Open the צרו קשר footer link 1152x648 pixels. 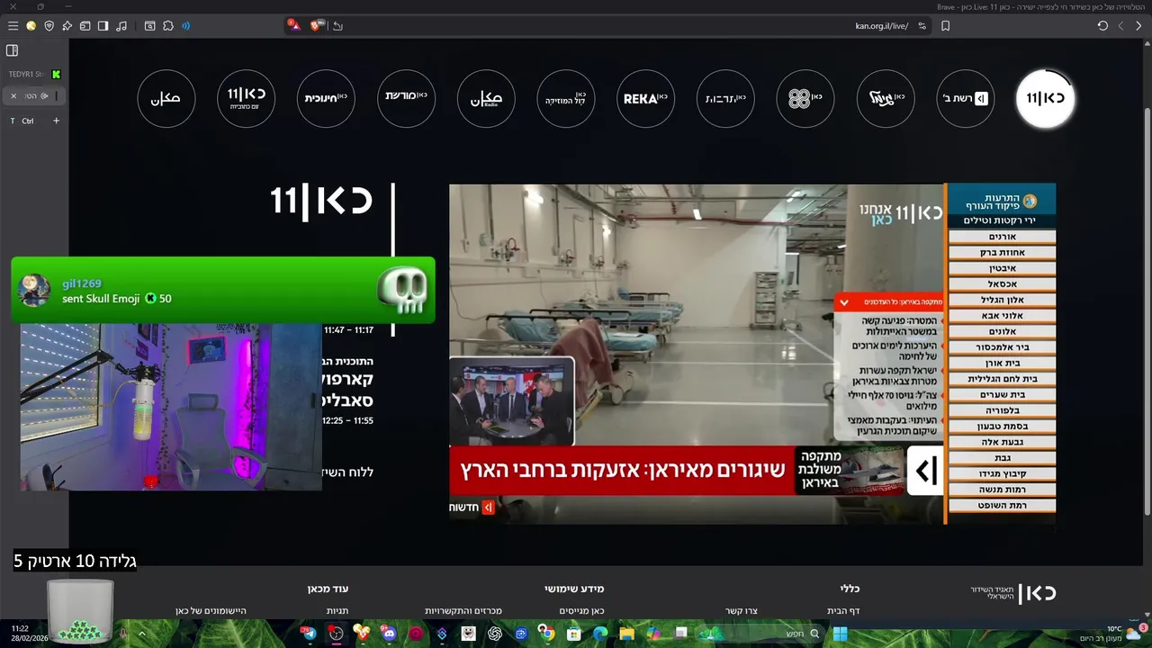point(742,611)
